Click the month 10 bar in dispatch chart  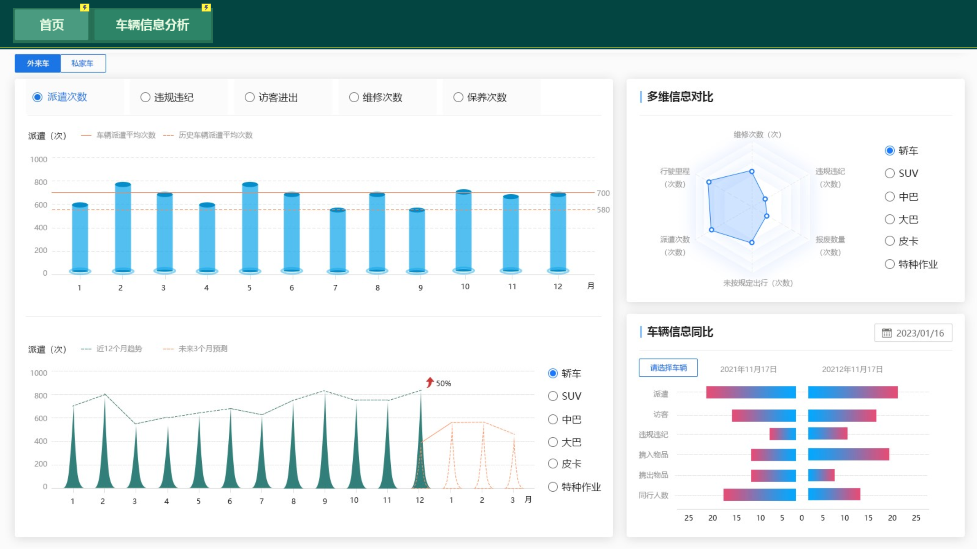coord(464,232)
